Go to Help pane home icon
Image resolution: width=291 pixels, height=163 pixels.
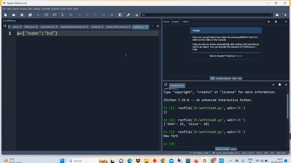click(269, 22)
